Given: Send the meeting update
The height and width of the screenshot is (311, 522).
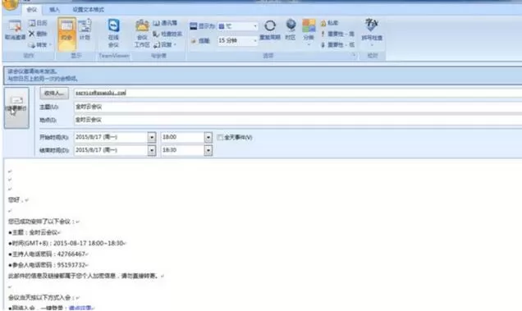Looking at the screenshot, I should 16,107.
